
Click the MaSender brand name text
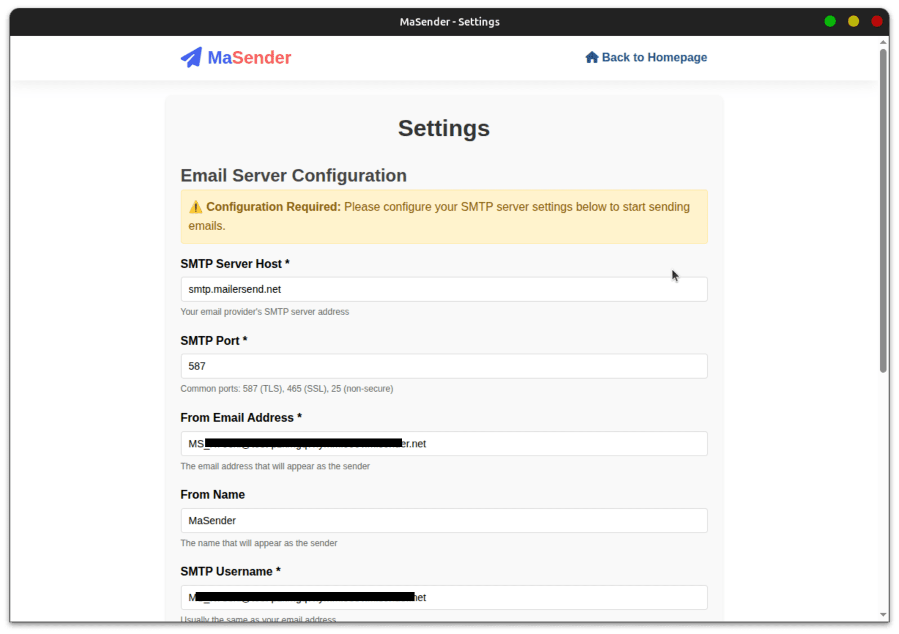(249, 58)
